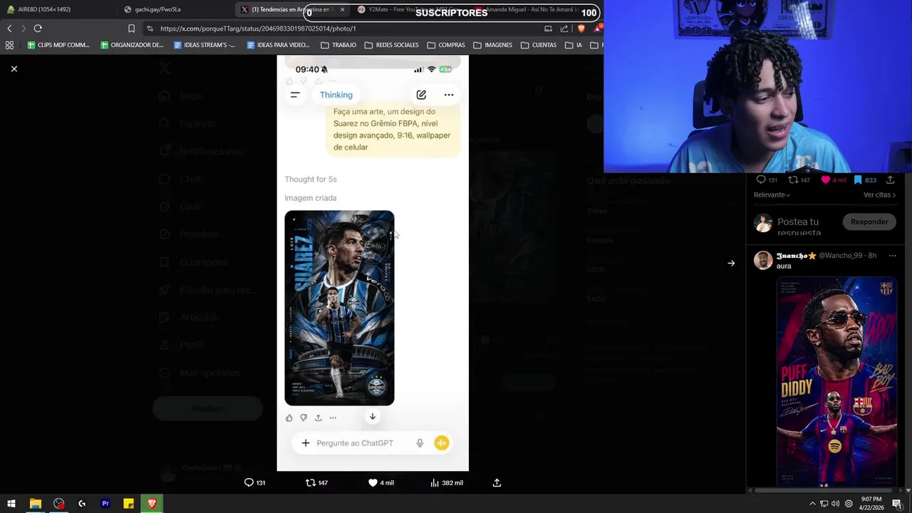Open the three-dot menu on Juancho's reply
The image size is (912, 513).
point(892,255)
